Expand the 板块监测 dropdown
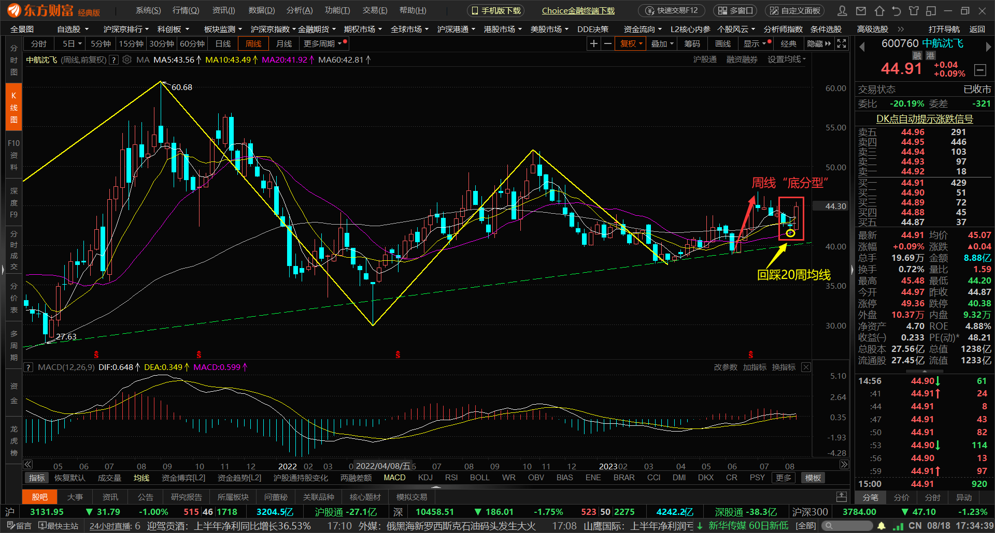995x533 pixels. pyautogui.click(x=223, y=29)
